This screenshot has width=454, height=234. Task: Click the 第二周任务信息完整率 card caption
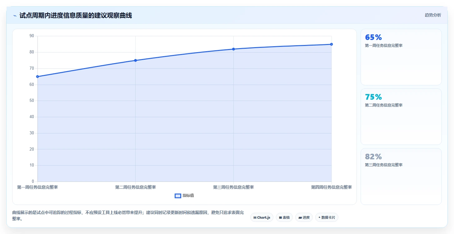[x=384, y=105]
